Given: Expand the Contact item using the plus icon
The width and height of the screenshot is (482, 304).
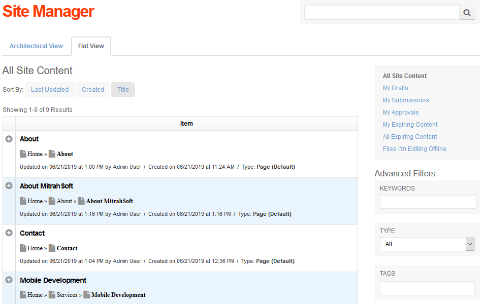Looking at the screenshot, I should 8,233.
